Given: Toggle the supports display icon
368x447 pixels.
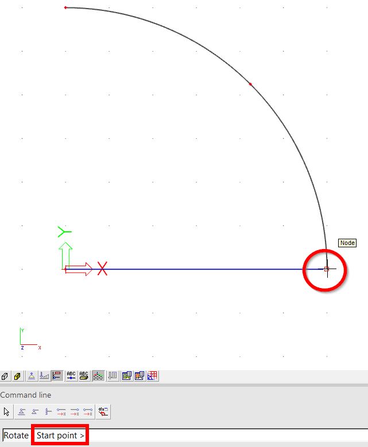Looking at the screenshot, I should 32,376.
